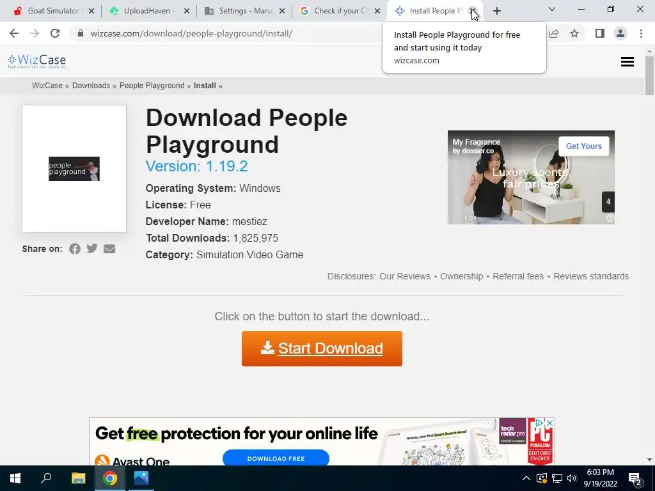Open Ownership disclosure link
Viewport: 655px width, 491px height.
coord(462,276)
